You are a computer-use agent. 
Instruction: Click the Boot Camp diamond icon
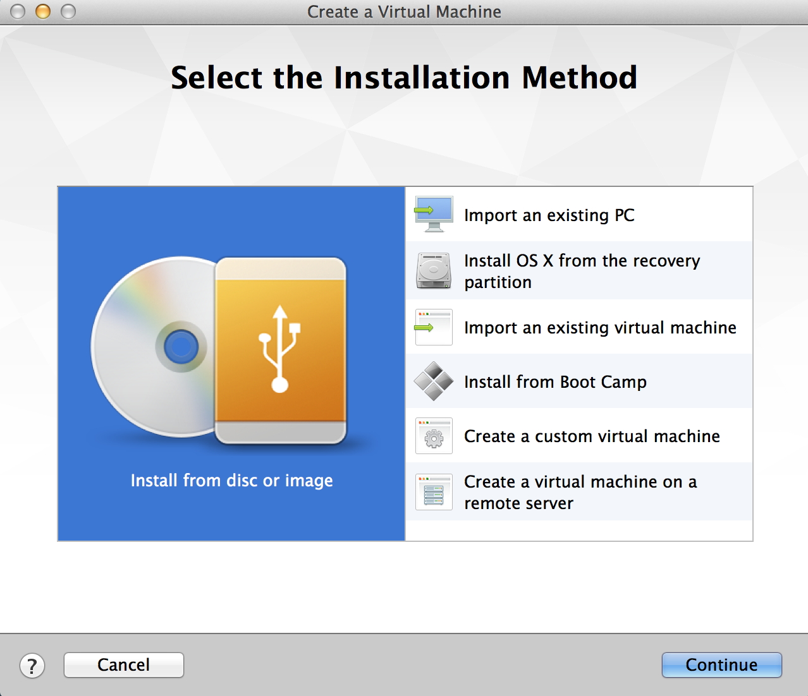coord(433,381)
